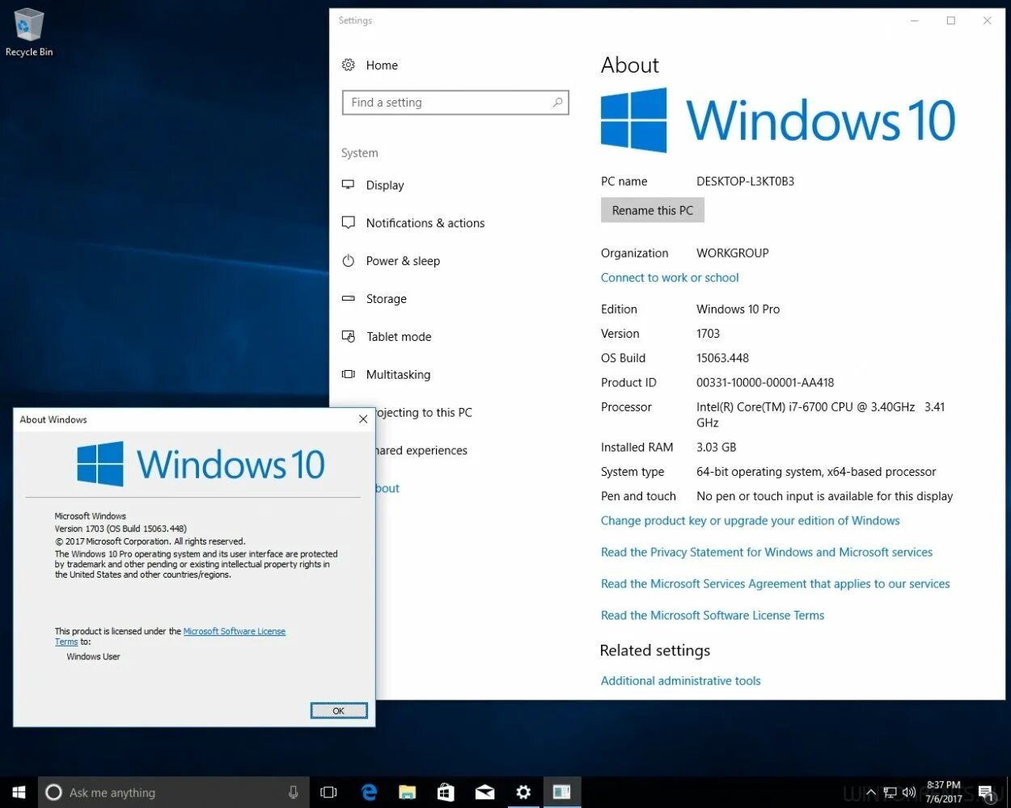The width and height of the screenshot is (1011, 808).
Task: Select the Power & sleep icon
Action: 349,261
